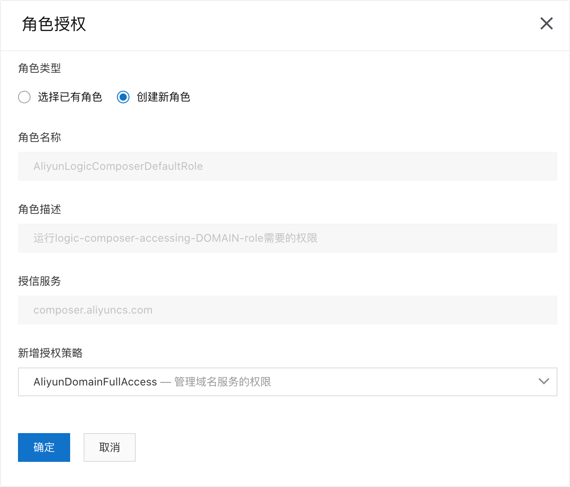
Task: Click the 授信服务 label
Action: click(40, 281)
